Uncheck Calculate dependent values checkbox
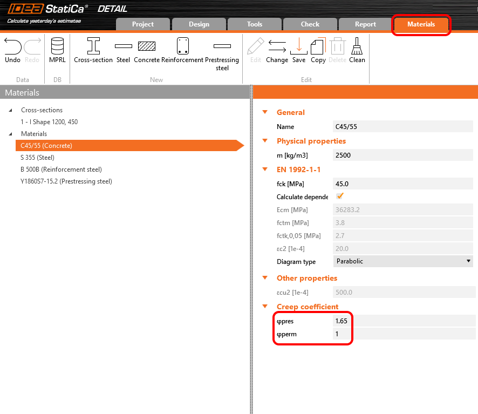This screenshot has width=478, height=414. point(340,196)
